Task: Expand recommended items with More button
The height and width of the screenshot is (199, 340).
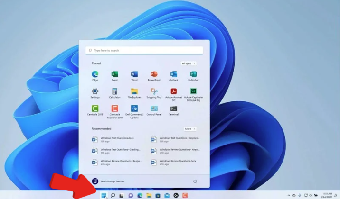Action: [x=189, y=129]
